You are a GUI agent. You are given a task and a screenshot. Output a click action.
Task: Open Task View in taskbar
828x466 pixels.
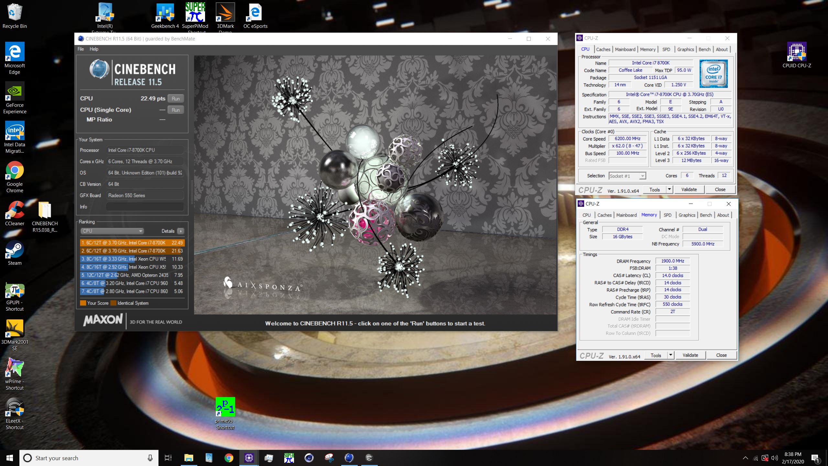click(x=168, y=458)
